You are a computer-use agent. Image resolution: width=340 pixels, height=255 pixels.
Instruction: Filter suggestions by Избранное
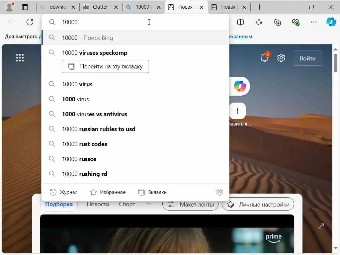click(x=108, y=192)
